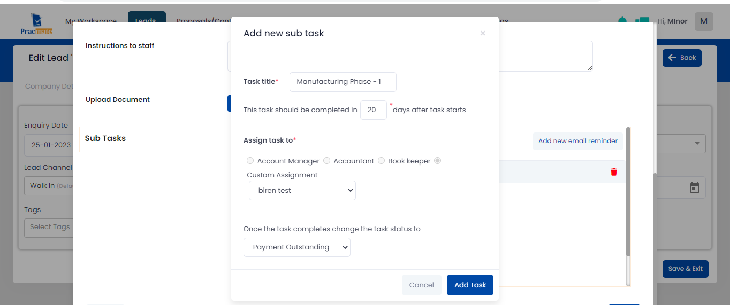Delete sub task with red trash icon

(x=614, y=171)
